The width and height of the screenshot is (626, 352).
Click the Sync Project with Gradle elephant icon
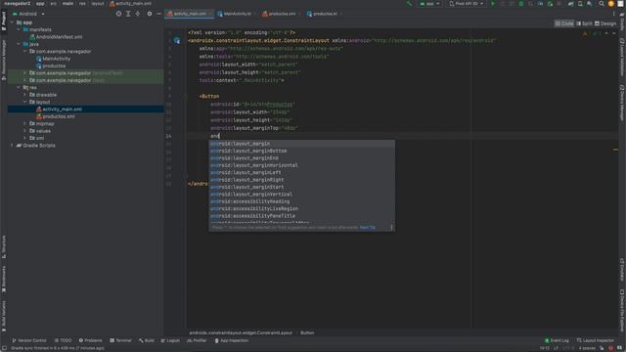(571, 4)
